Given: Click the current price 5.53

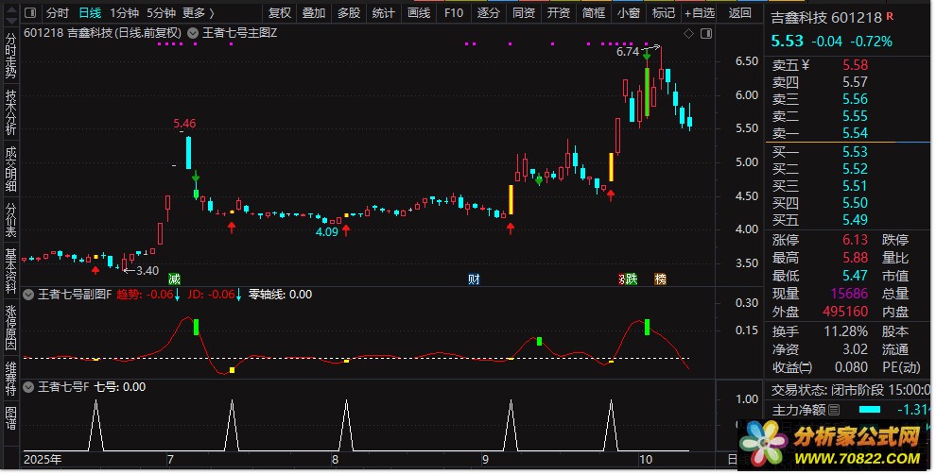Looking at the screenshot, I should pos(788,42).
